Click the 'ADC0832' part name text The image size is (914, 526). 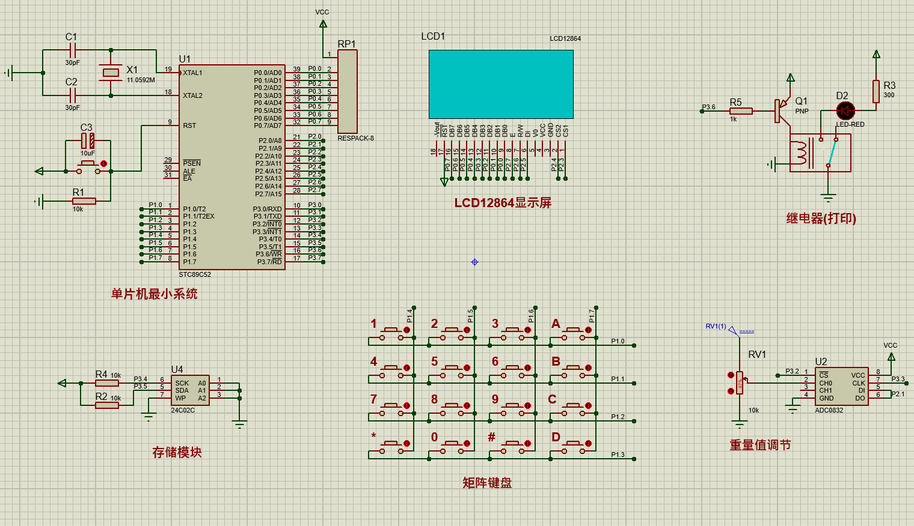click(829, 410)
